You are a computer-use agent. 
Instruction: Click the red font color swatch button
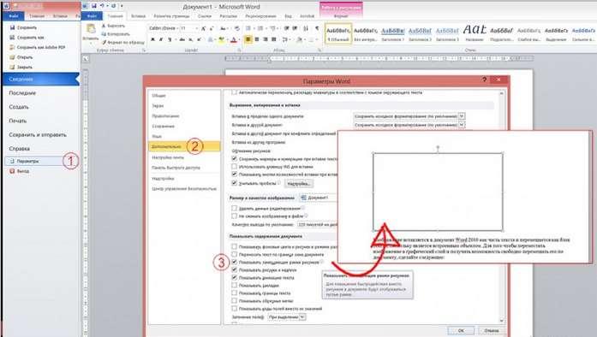point(234,40)
